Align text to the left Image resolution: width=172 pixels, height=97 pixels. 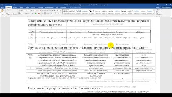(x=43, y=13)
